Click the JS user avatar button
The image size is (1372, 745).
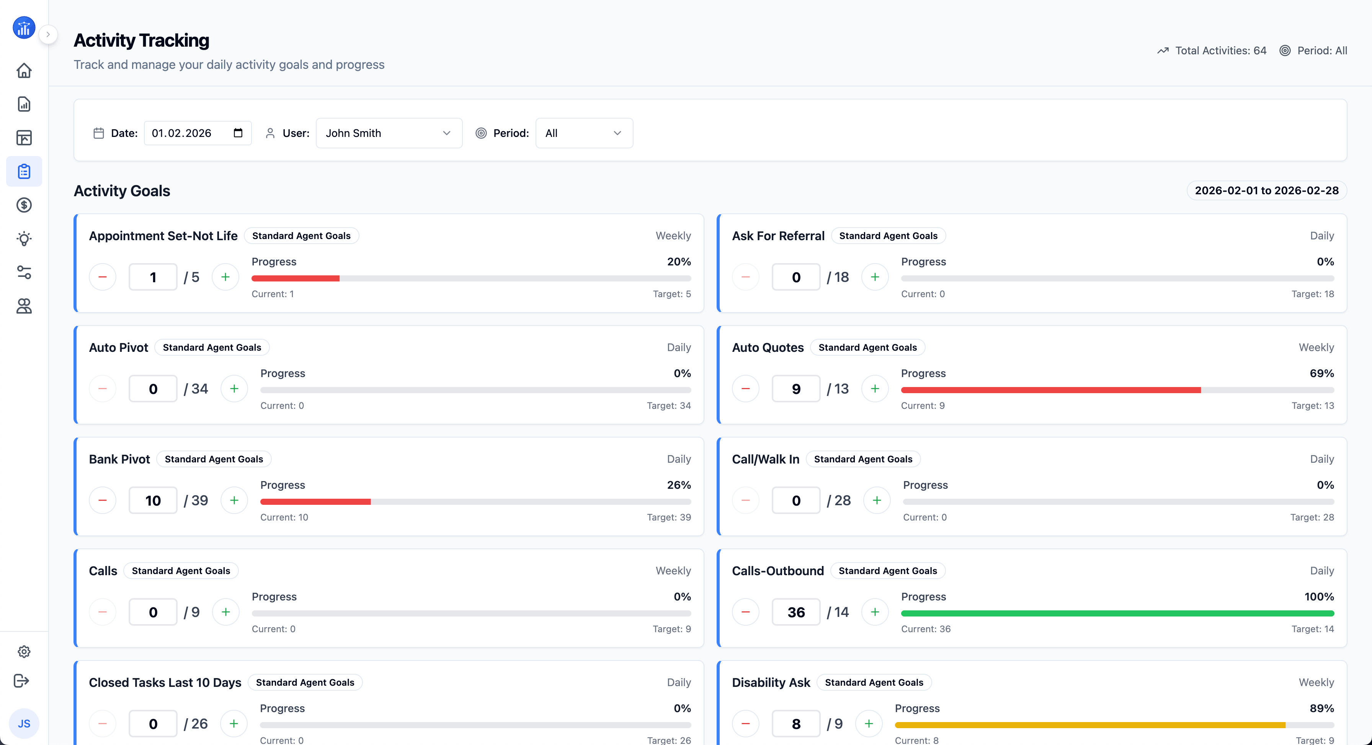(x=24, y=724)
